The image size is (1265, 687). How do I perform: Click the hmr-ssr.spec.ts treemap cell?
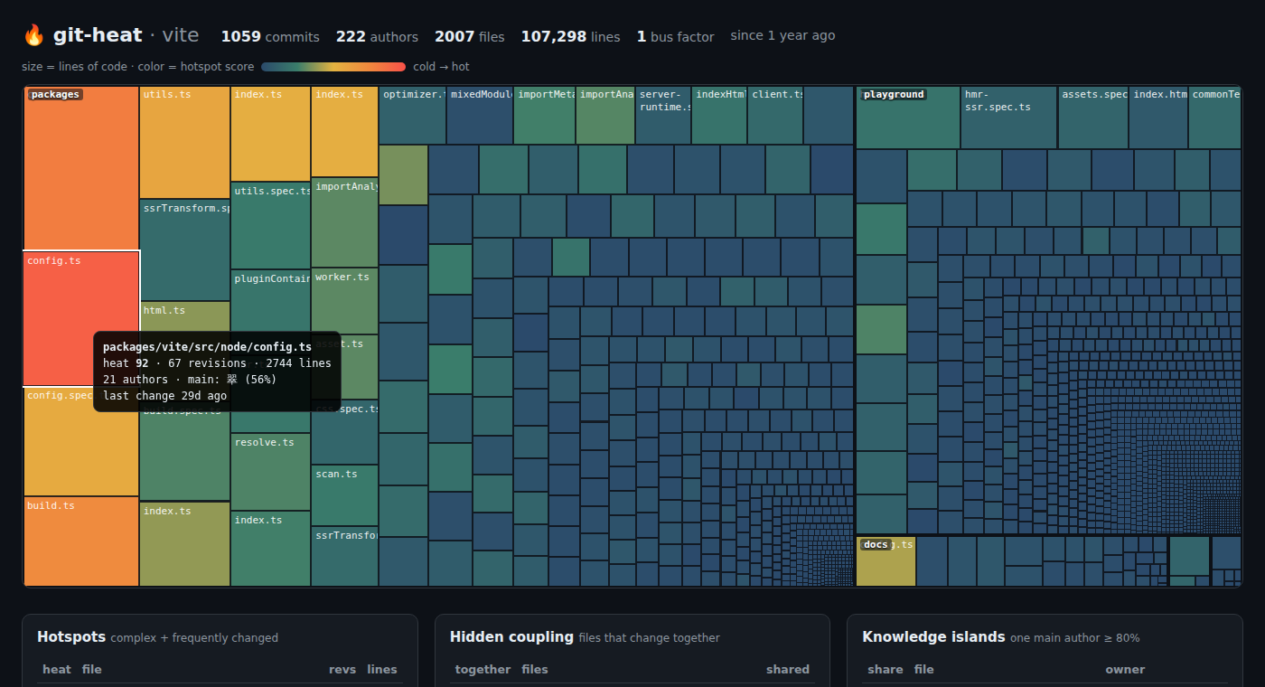[x=1009, y=118]
